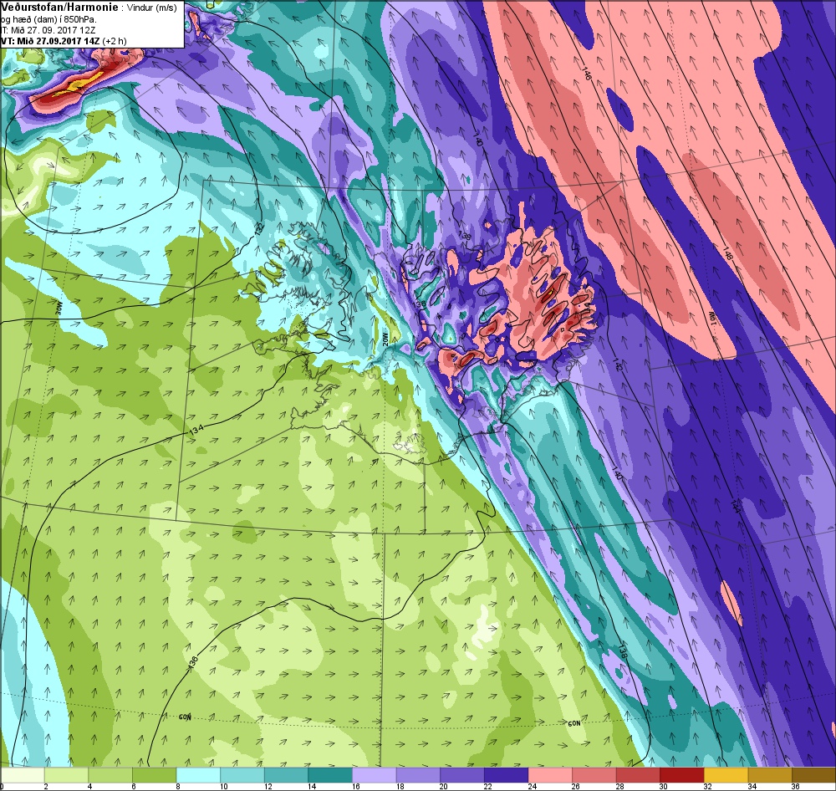836x791 pixels.
Task: Click the 'og hæð (dam) í 850hPa.' line
Action: click(48, 20)
